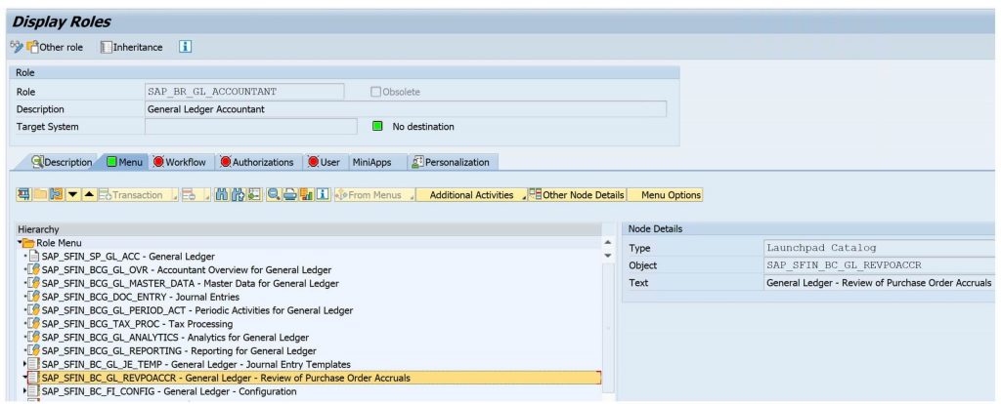Open the User tab

[x=325, y=163]
